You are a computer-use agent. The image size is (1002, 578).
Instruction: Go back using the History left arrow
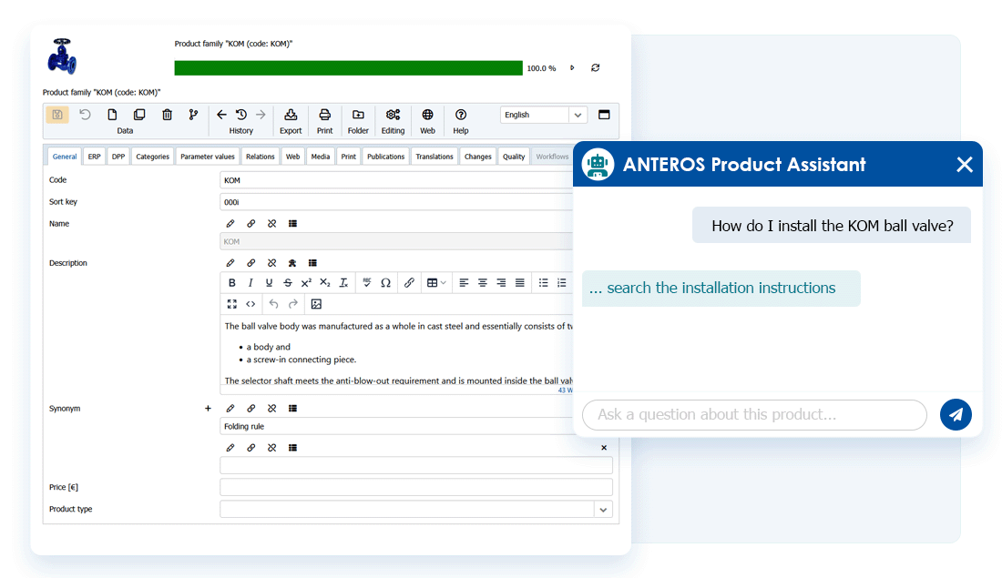point(221,115)
